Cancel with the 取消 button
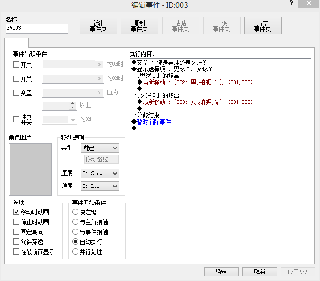Image resolution: width=320 pixels, height=281 pixels. pyautogui.click(x=259, y=272)
